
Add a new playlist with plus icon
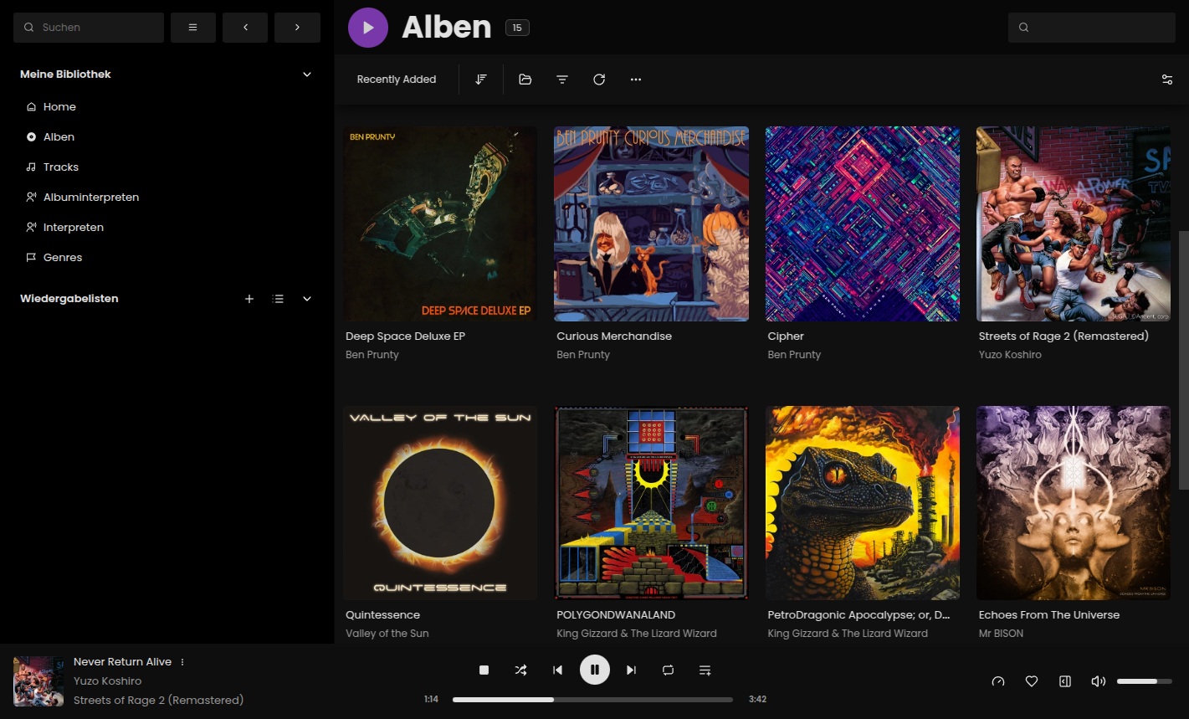(249, 299)
